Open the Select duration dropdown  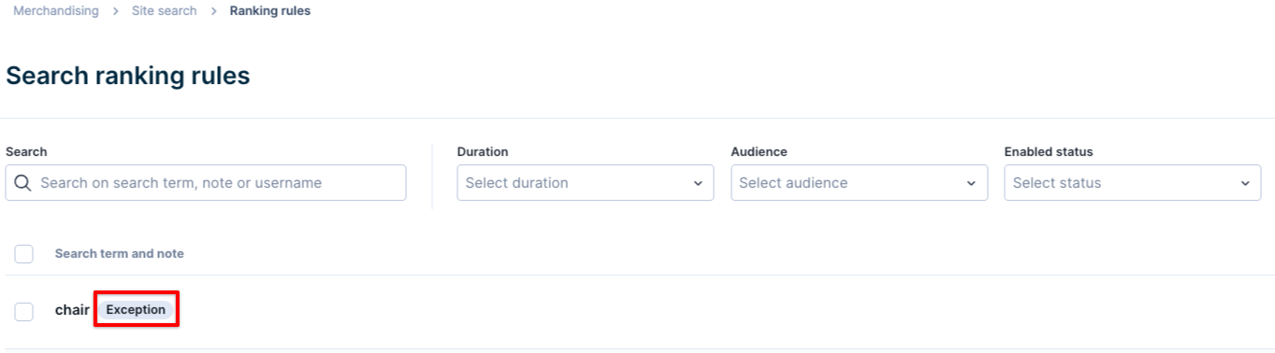coord(586,183)
